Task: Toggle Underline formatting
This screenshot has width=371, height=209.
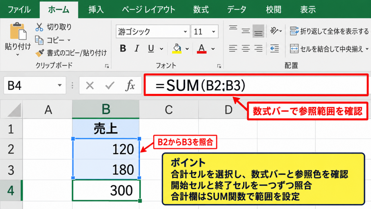Action: coord(151,48)
